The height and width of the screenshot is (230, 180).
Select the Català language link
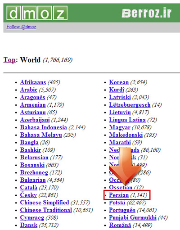coord(29,187)
